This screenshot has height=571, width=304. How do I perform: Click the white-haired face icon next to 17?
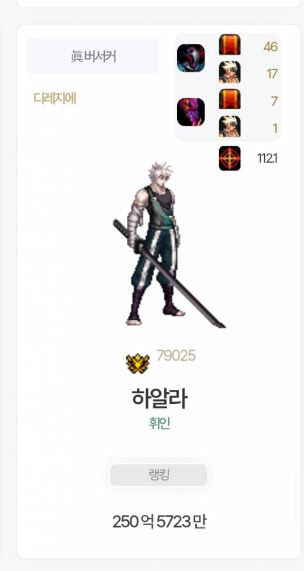230,72
